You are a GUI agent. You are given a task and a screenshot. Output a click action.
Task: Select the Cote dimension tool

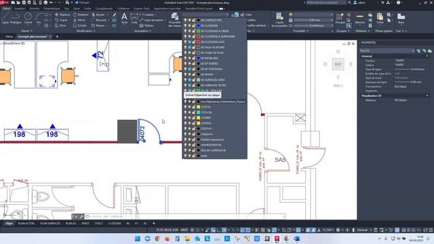(134, 18)
